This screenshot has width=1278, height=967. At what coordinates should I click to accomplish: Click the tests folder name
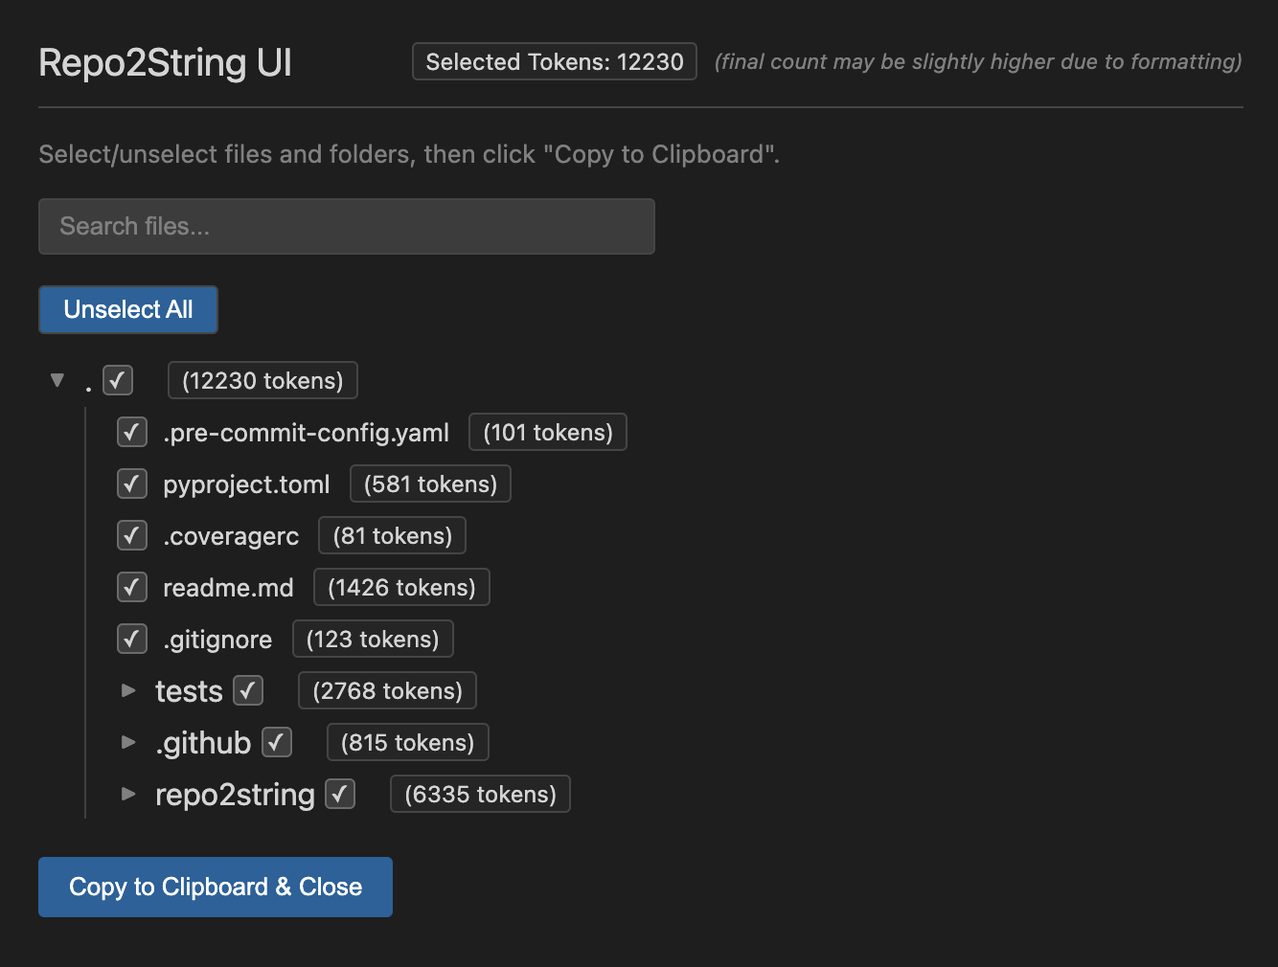(189, 691)
